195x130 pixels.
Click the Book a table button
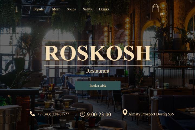pos(98,86)
